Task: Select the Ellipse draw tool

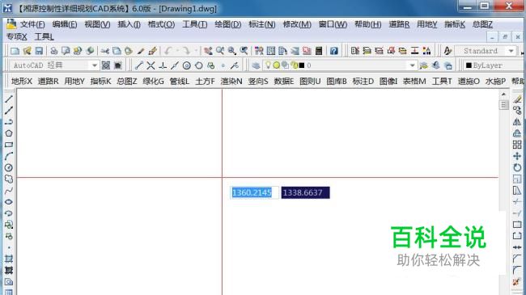Action: pyautogui.click(x=9, y=202)
